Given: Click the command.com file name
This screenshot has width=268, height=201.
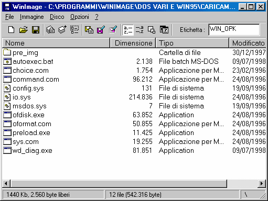Looking at the screenshot, I should [x=36, y=80].
